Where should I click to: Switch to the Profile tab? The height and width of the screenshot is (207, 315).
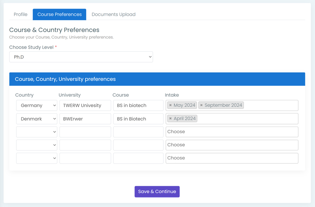[21, 14]
